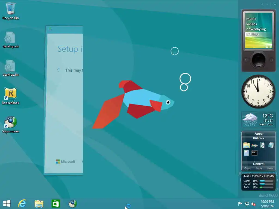Screen dimensions: 279x209
Task: Click the analog clock gadget
Action: [258, 91]
